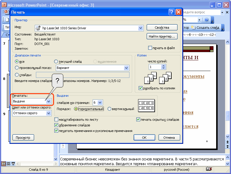Click the 'Просмотр' preview button

pos(23,138)
